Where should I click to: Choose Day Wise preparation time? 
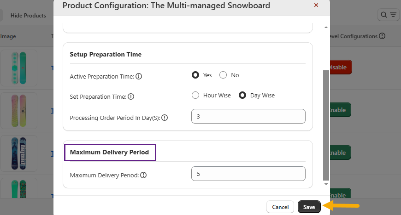pos(242,95)
